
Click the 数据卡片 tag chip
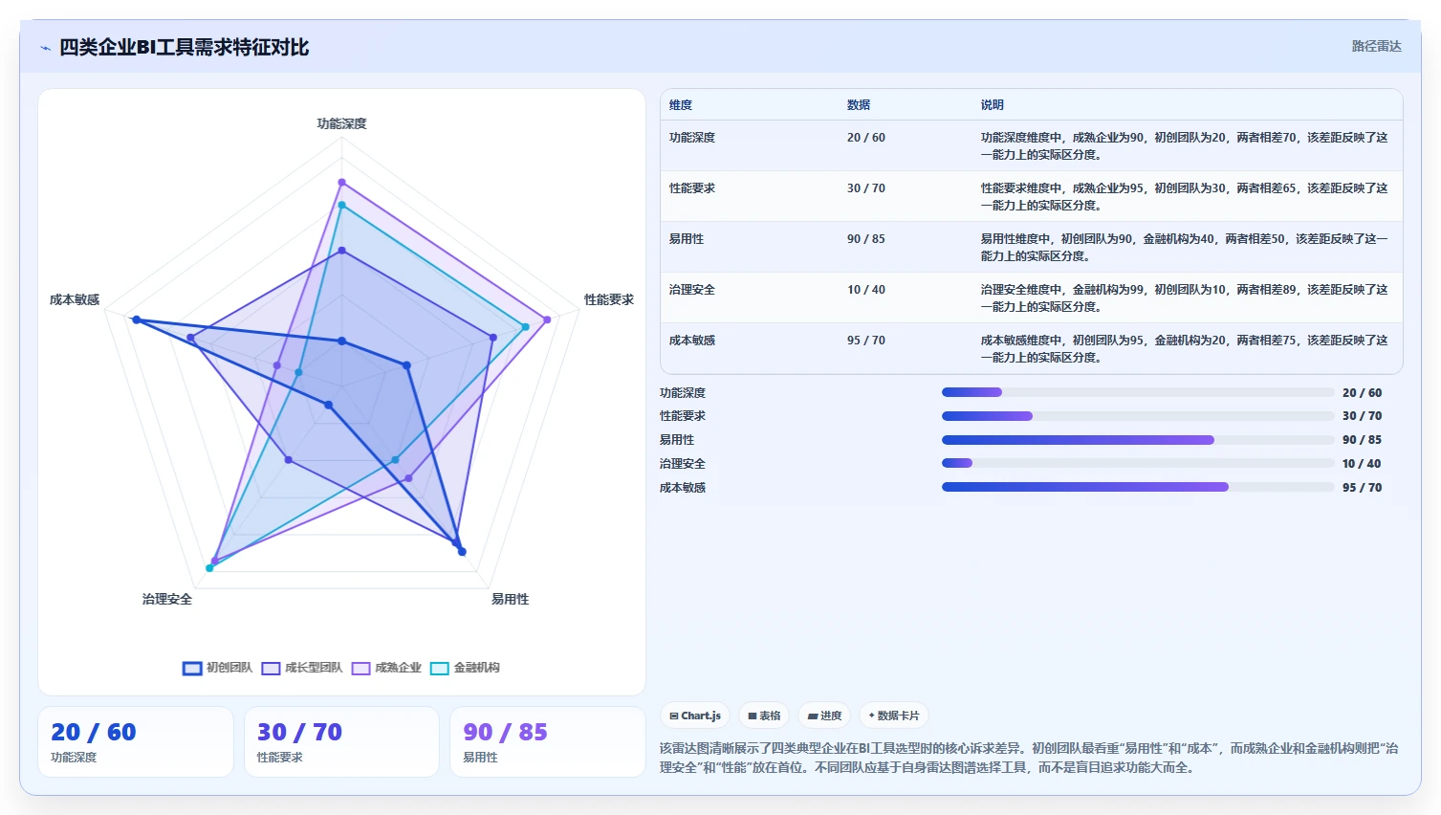click(x=894, y=716)
